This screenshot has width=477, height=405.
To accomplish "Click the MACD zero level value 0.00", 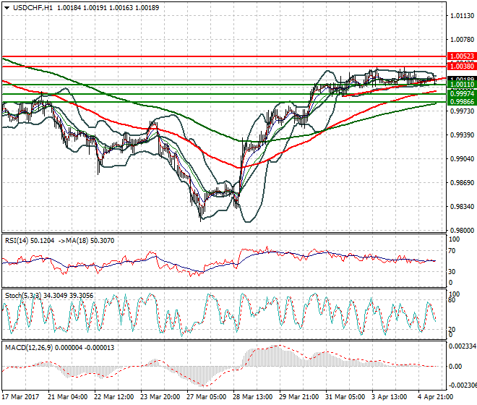I will coord(455,367).
